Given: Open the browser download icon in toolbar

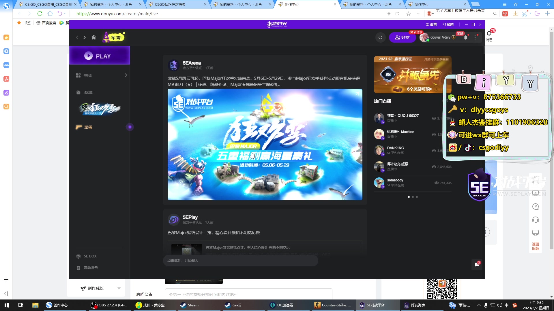Looking at the screenshot, I should pos(516,14).
